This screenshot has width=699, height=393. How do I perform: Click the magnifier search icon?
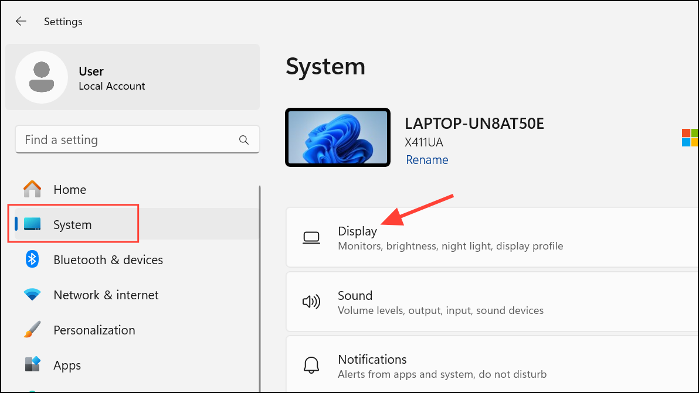244,140
